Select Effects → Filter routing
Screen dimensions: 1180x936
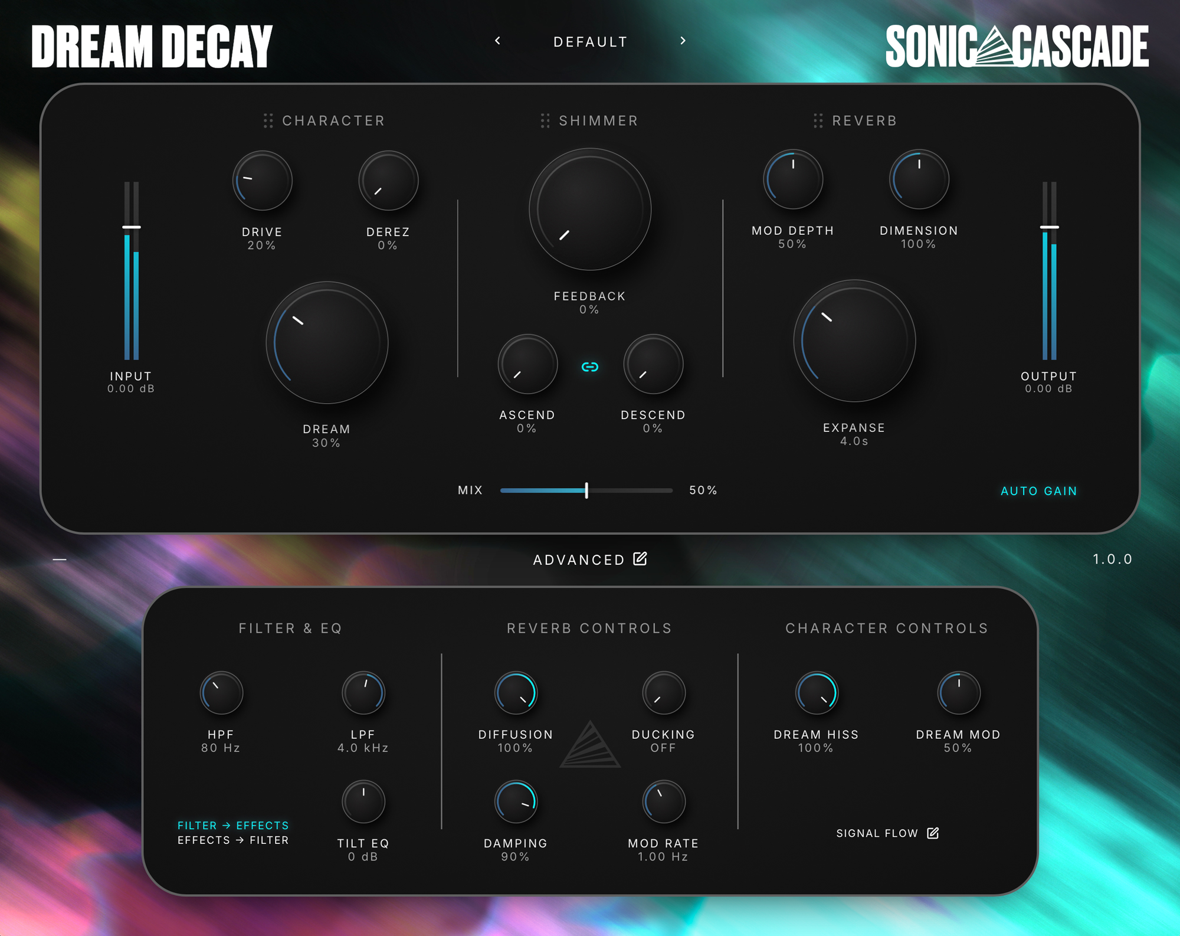tap(233, 840)
